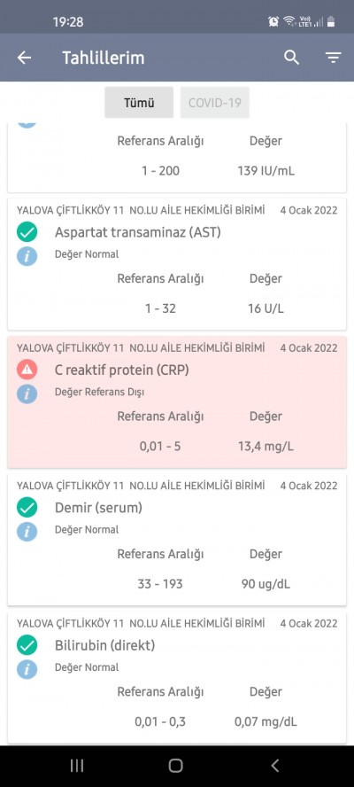Image resolution: width=354 pixels, height=787 pixels.
Task: Tap red warning icon next to CRP
Action: 27,370
